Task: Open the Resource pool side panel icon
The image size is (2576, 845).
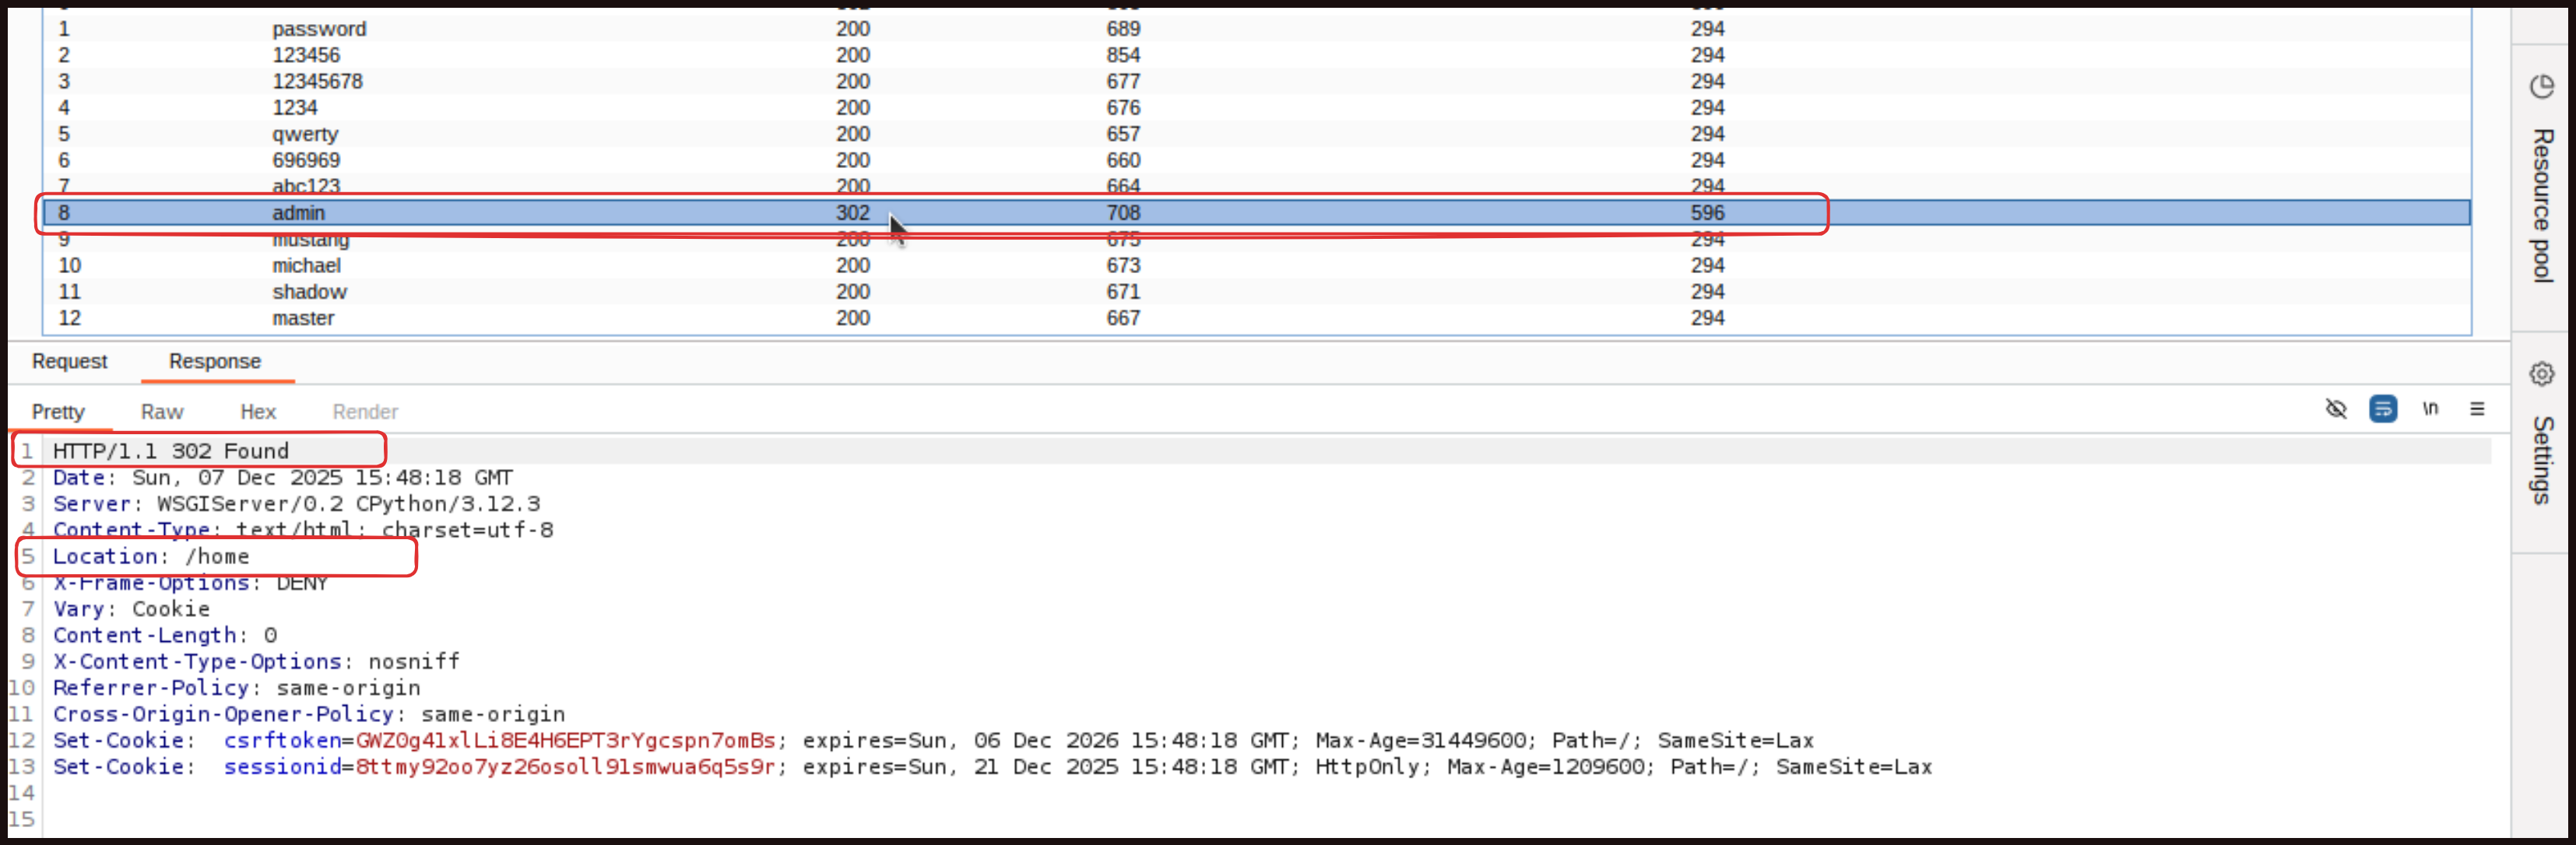Action: pyautogui.click(x=2542, y=87)
